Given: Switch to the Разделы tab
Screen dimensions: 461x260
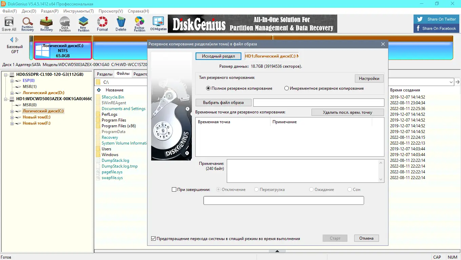Looking at the screenshot, I should 105,74.
